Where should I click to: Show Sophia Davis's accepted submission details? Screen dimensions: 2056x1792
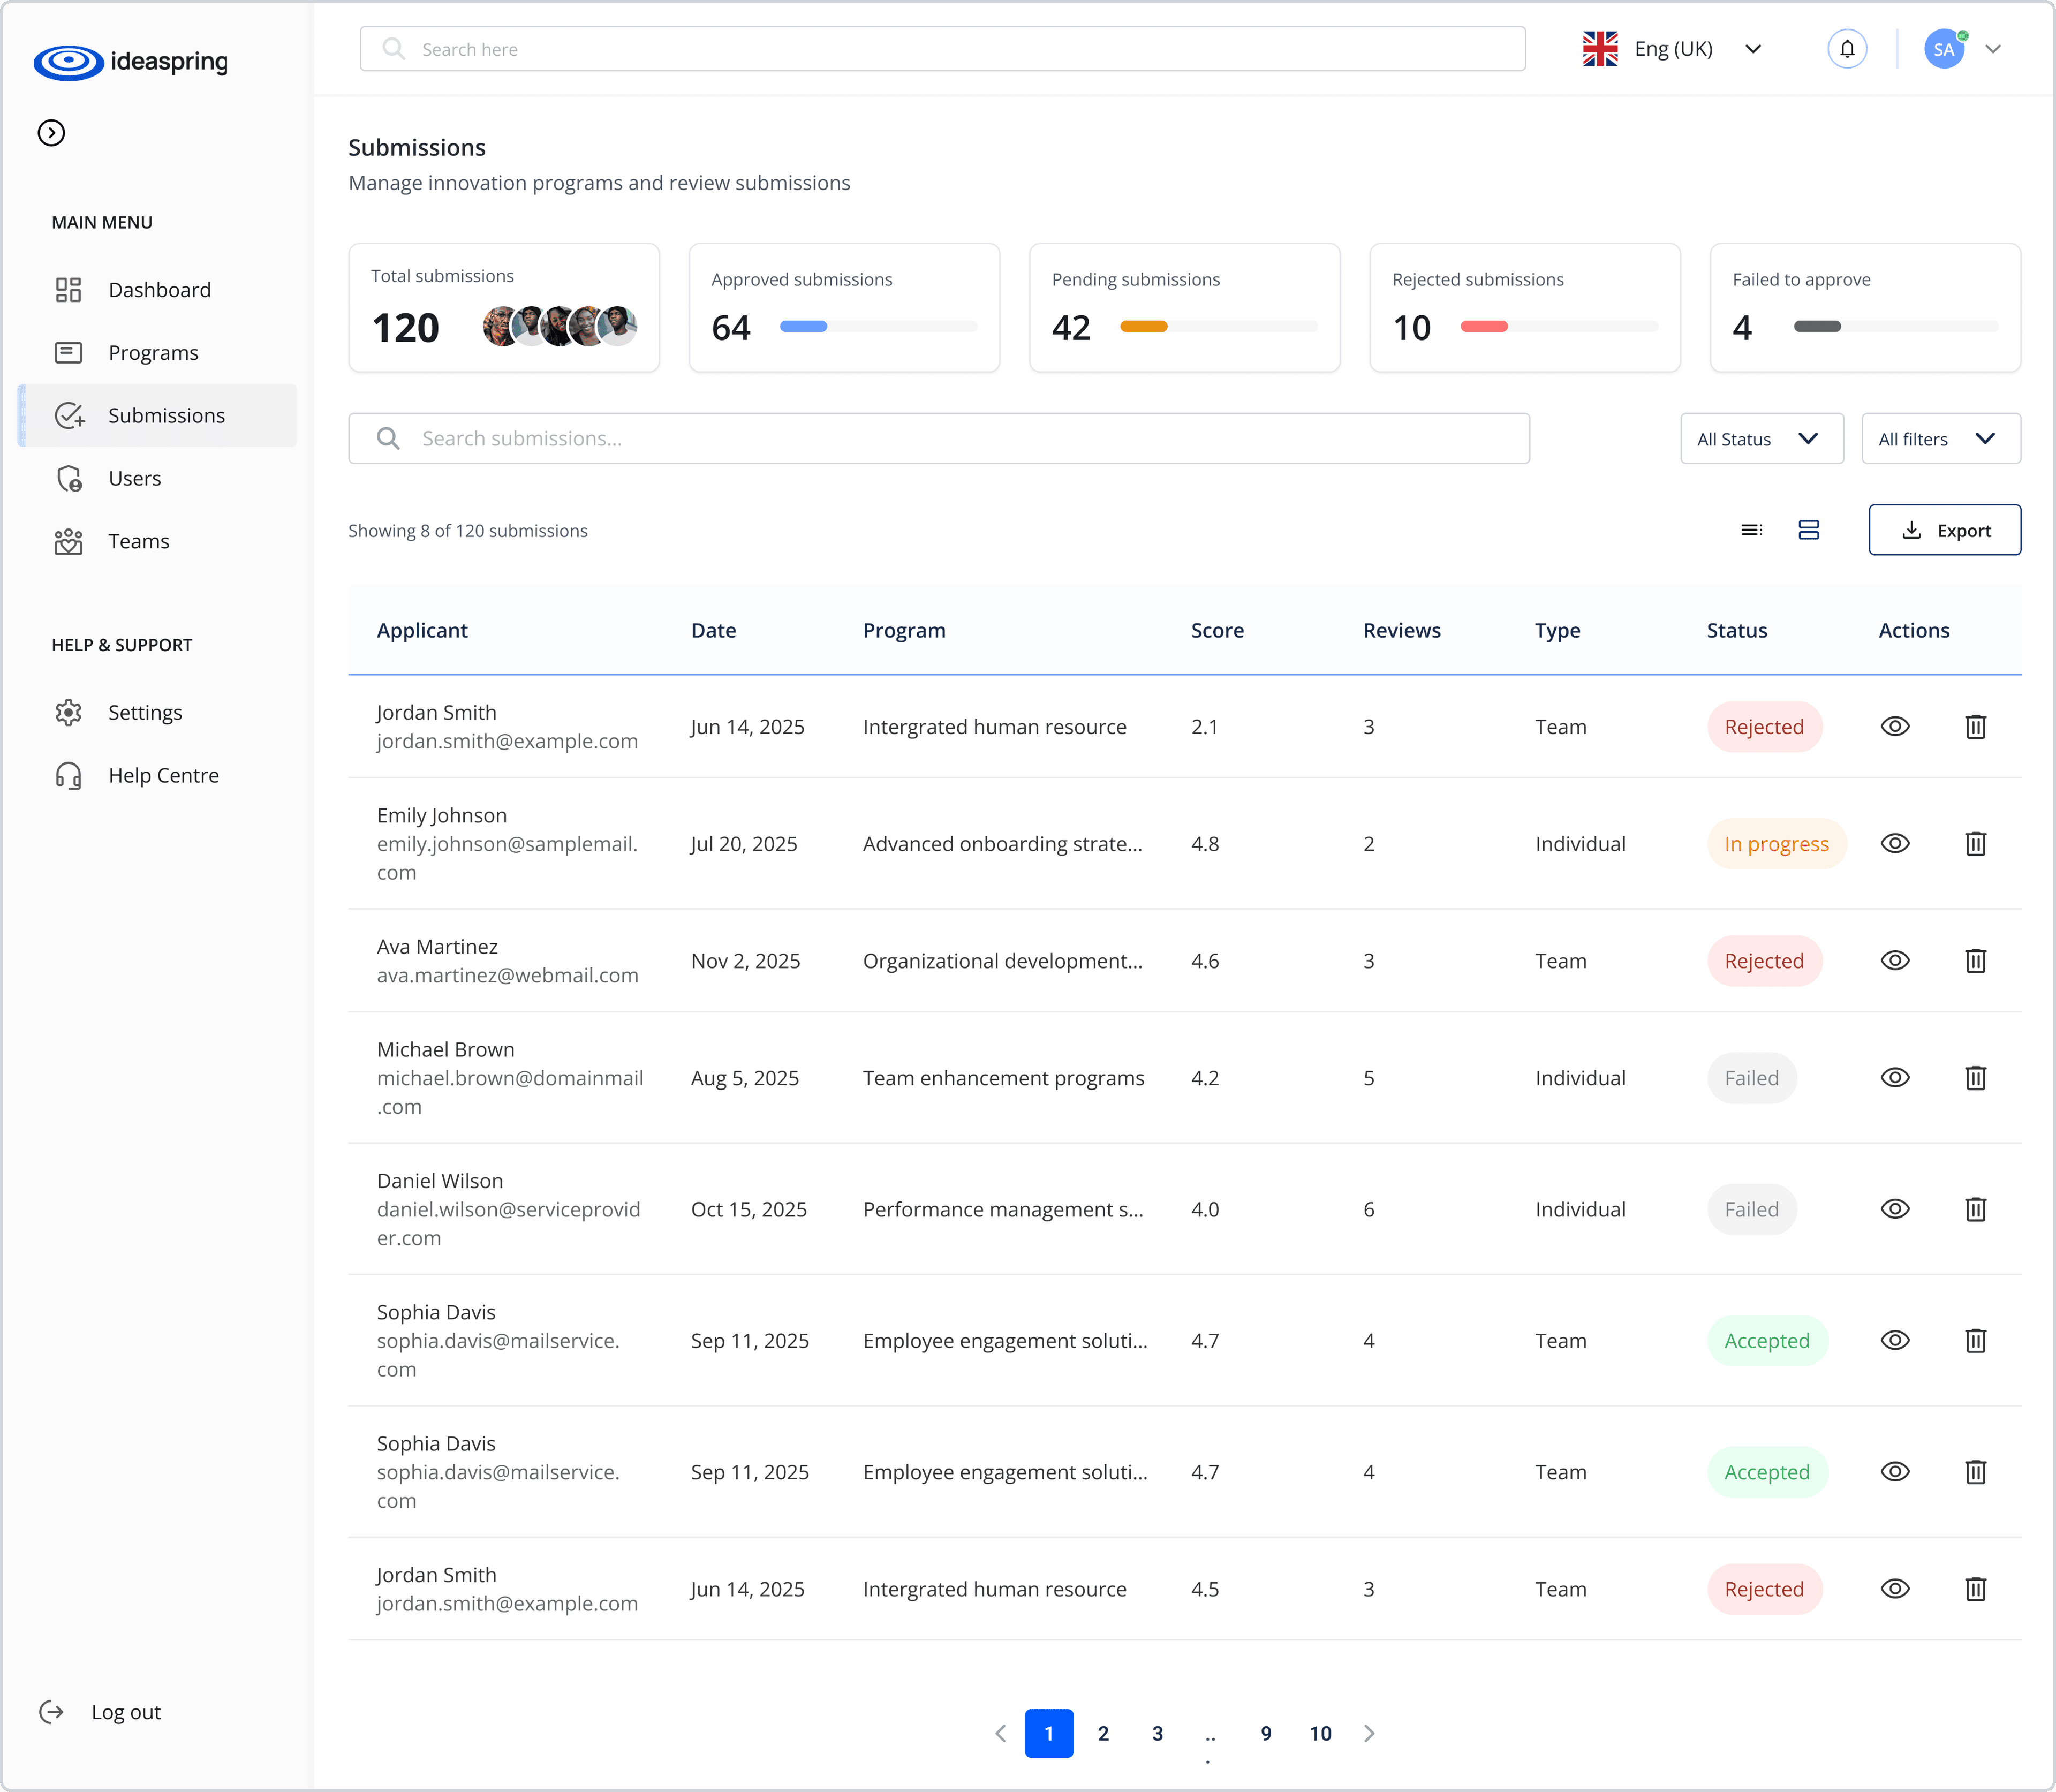(1895, 1340)
